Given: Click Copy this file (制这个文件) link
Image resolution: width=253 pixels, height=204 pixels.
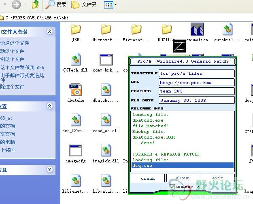Looking at the screenshot, I should (12, 59).
